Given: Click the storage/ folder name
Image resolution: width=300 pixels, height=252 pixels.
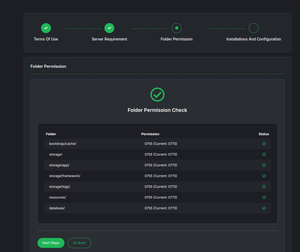Looking at the screenshot, I should tap(56, 155).
